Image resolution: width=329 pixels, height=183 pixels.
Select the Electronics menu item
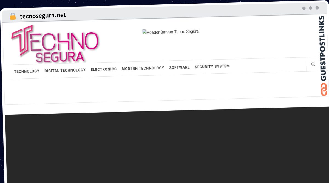pyautogui.click(x=104, y=69)
